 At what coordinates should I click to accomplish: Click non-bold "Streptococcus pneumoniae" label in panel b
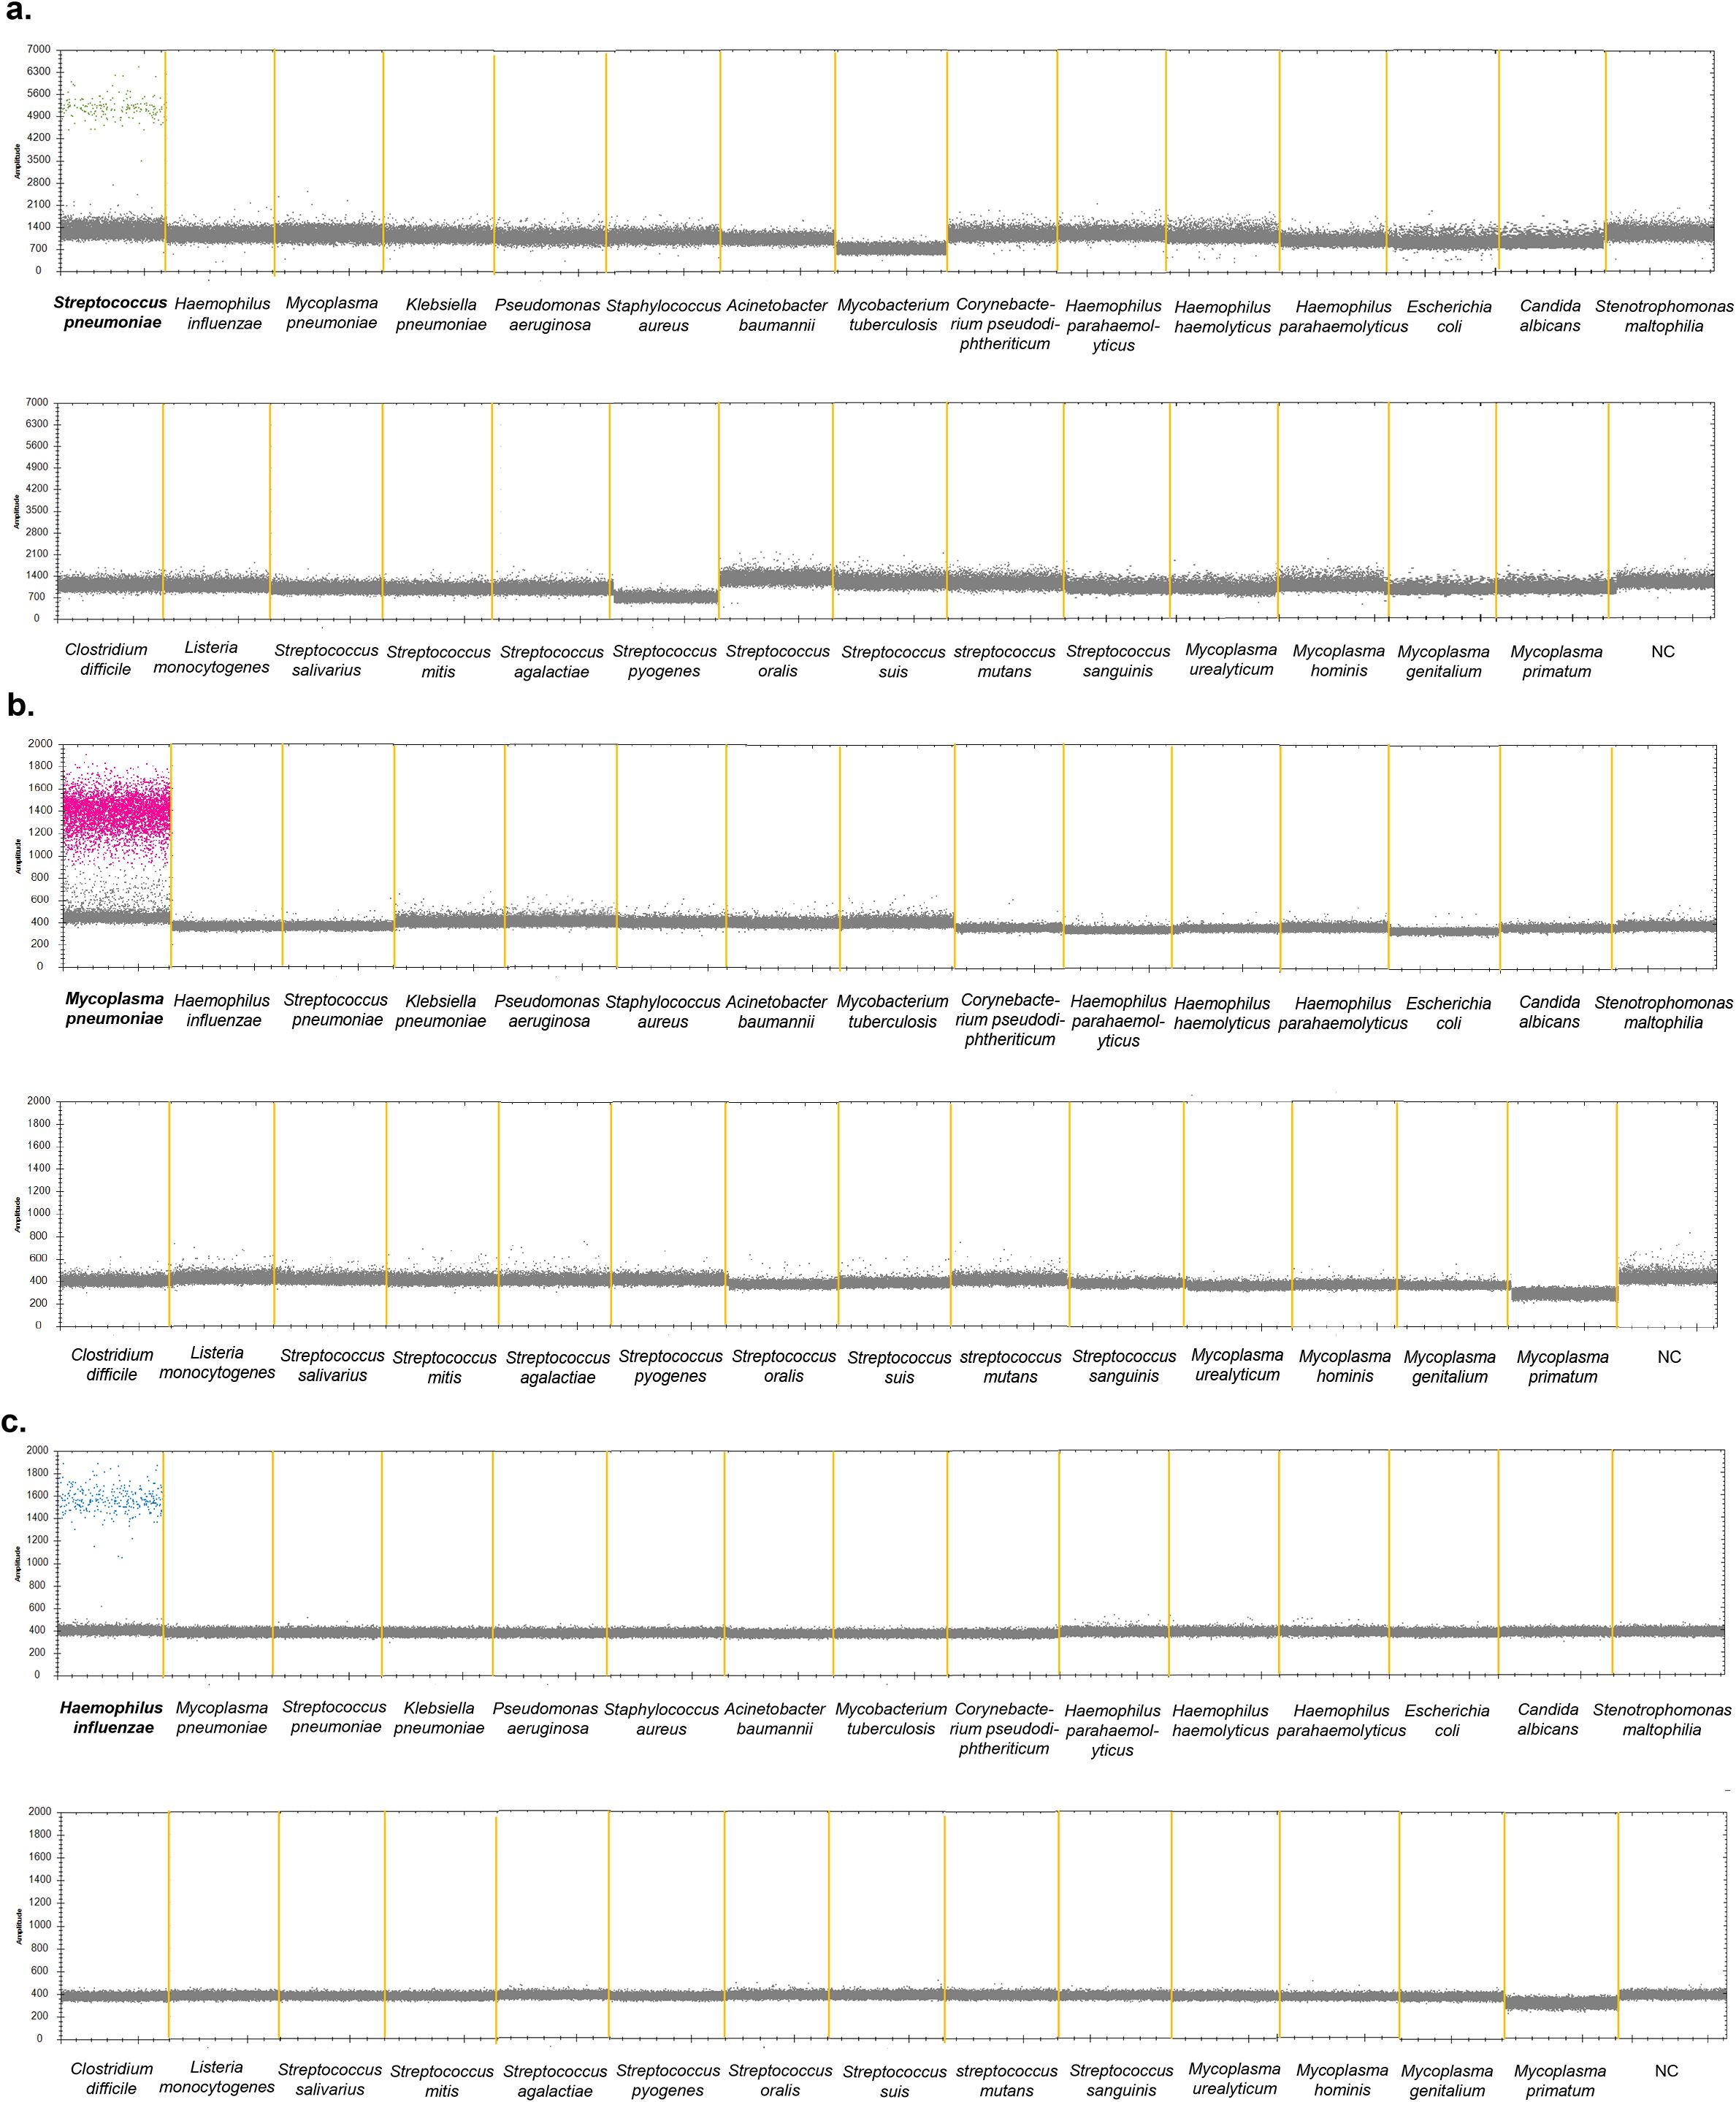tap(336, 1009)
